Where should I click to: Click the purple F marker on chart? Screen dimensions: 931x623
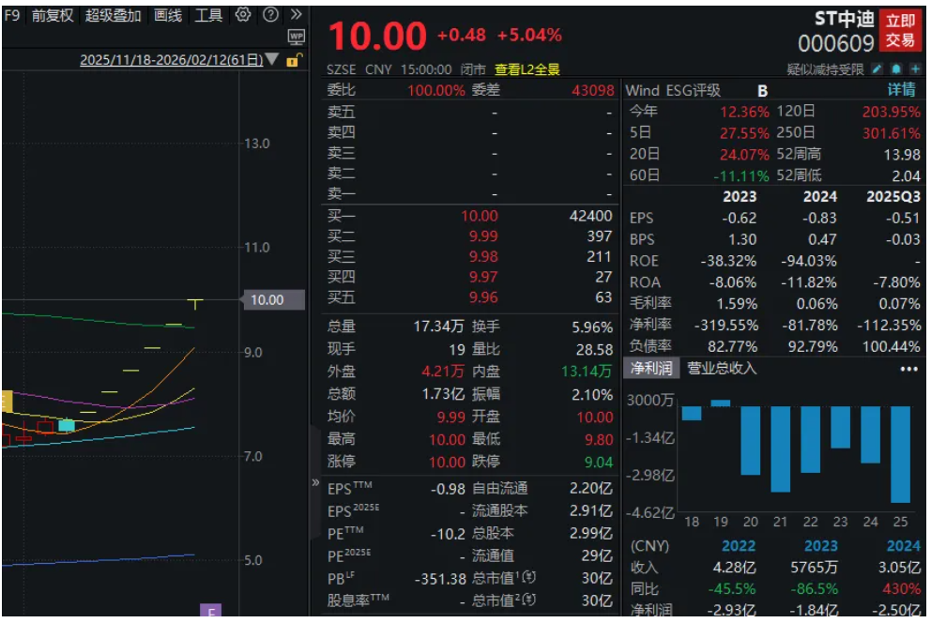pos(211,614)
